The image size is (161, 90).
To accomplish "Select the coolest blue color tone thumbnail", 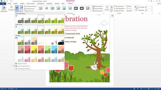I will tap(21, 30).
